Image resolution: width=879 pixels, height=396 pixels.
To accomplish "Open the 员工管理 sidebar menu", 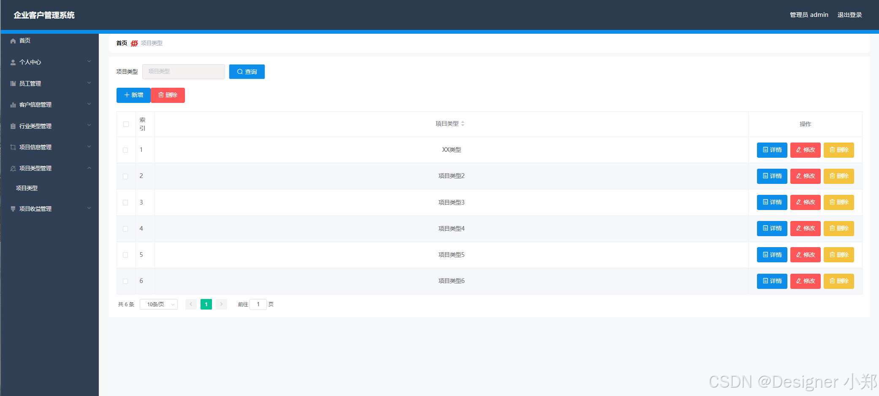I will click(x=49, y=84).
